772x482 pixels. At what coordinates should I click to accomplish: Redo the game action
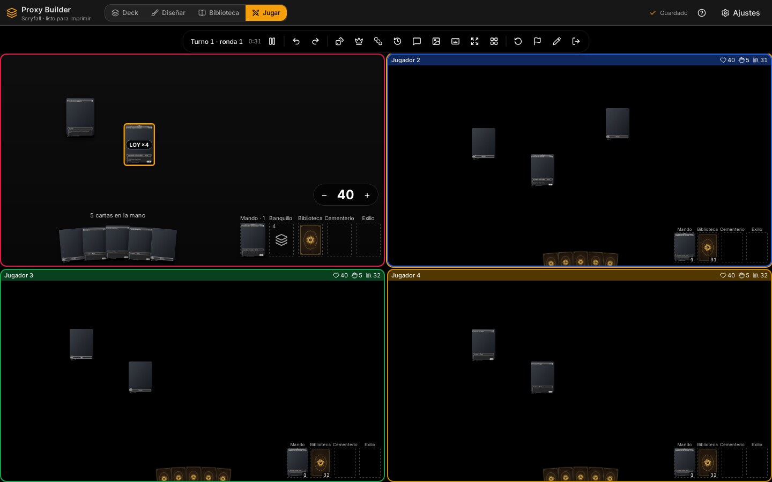(x=315, y=41)
